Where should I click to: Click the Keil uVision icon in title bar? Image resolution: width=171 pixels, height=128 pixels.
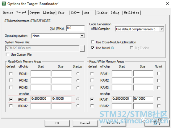coord(4,4)
